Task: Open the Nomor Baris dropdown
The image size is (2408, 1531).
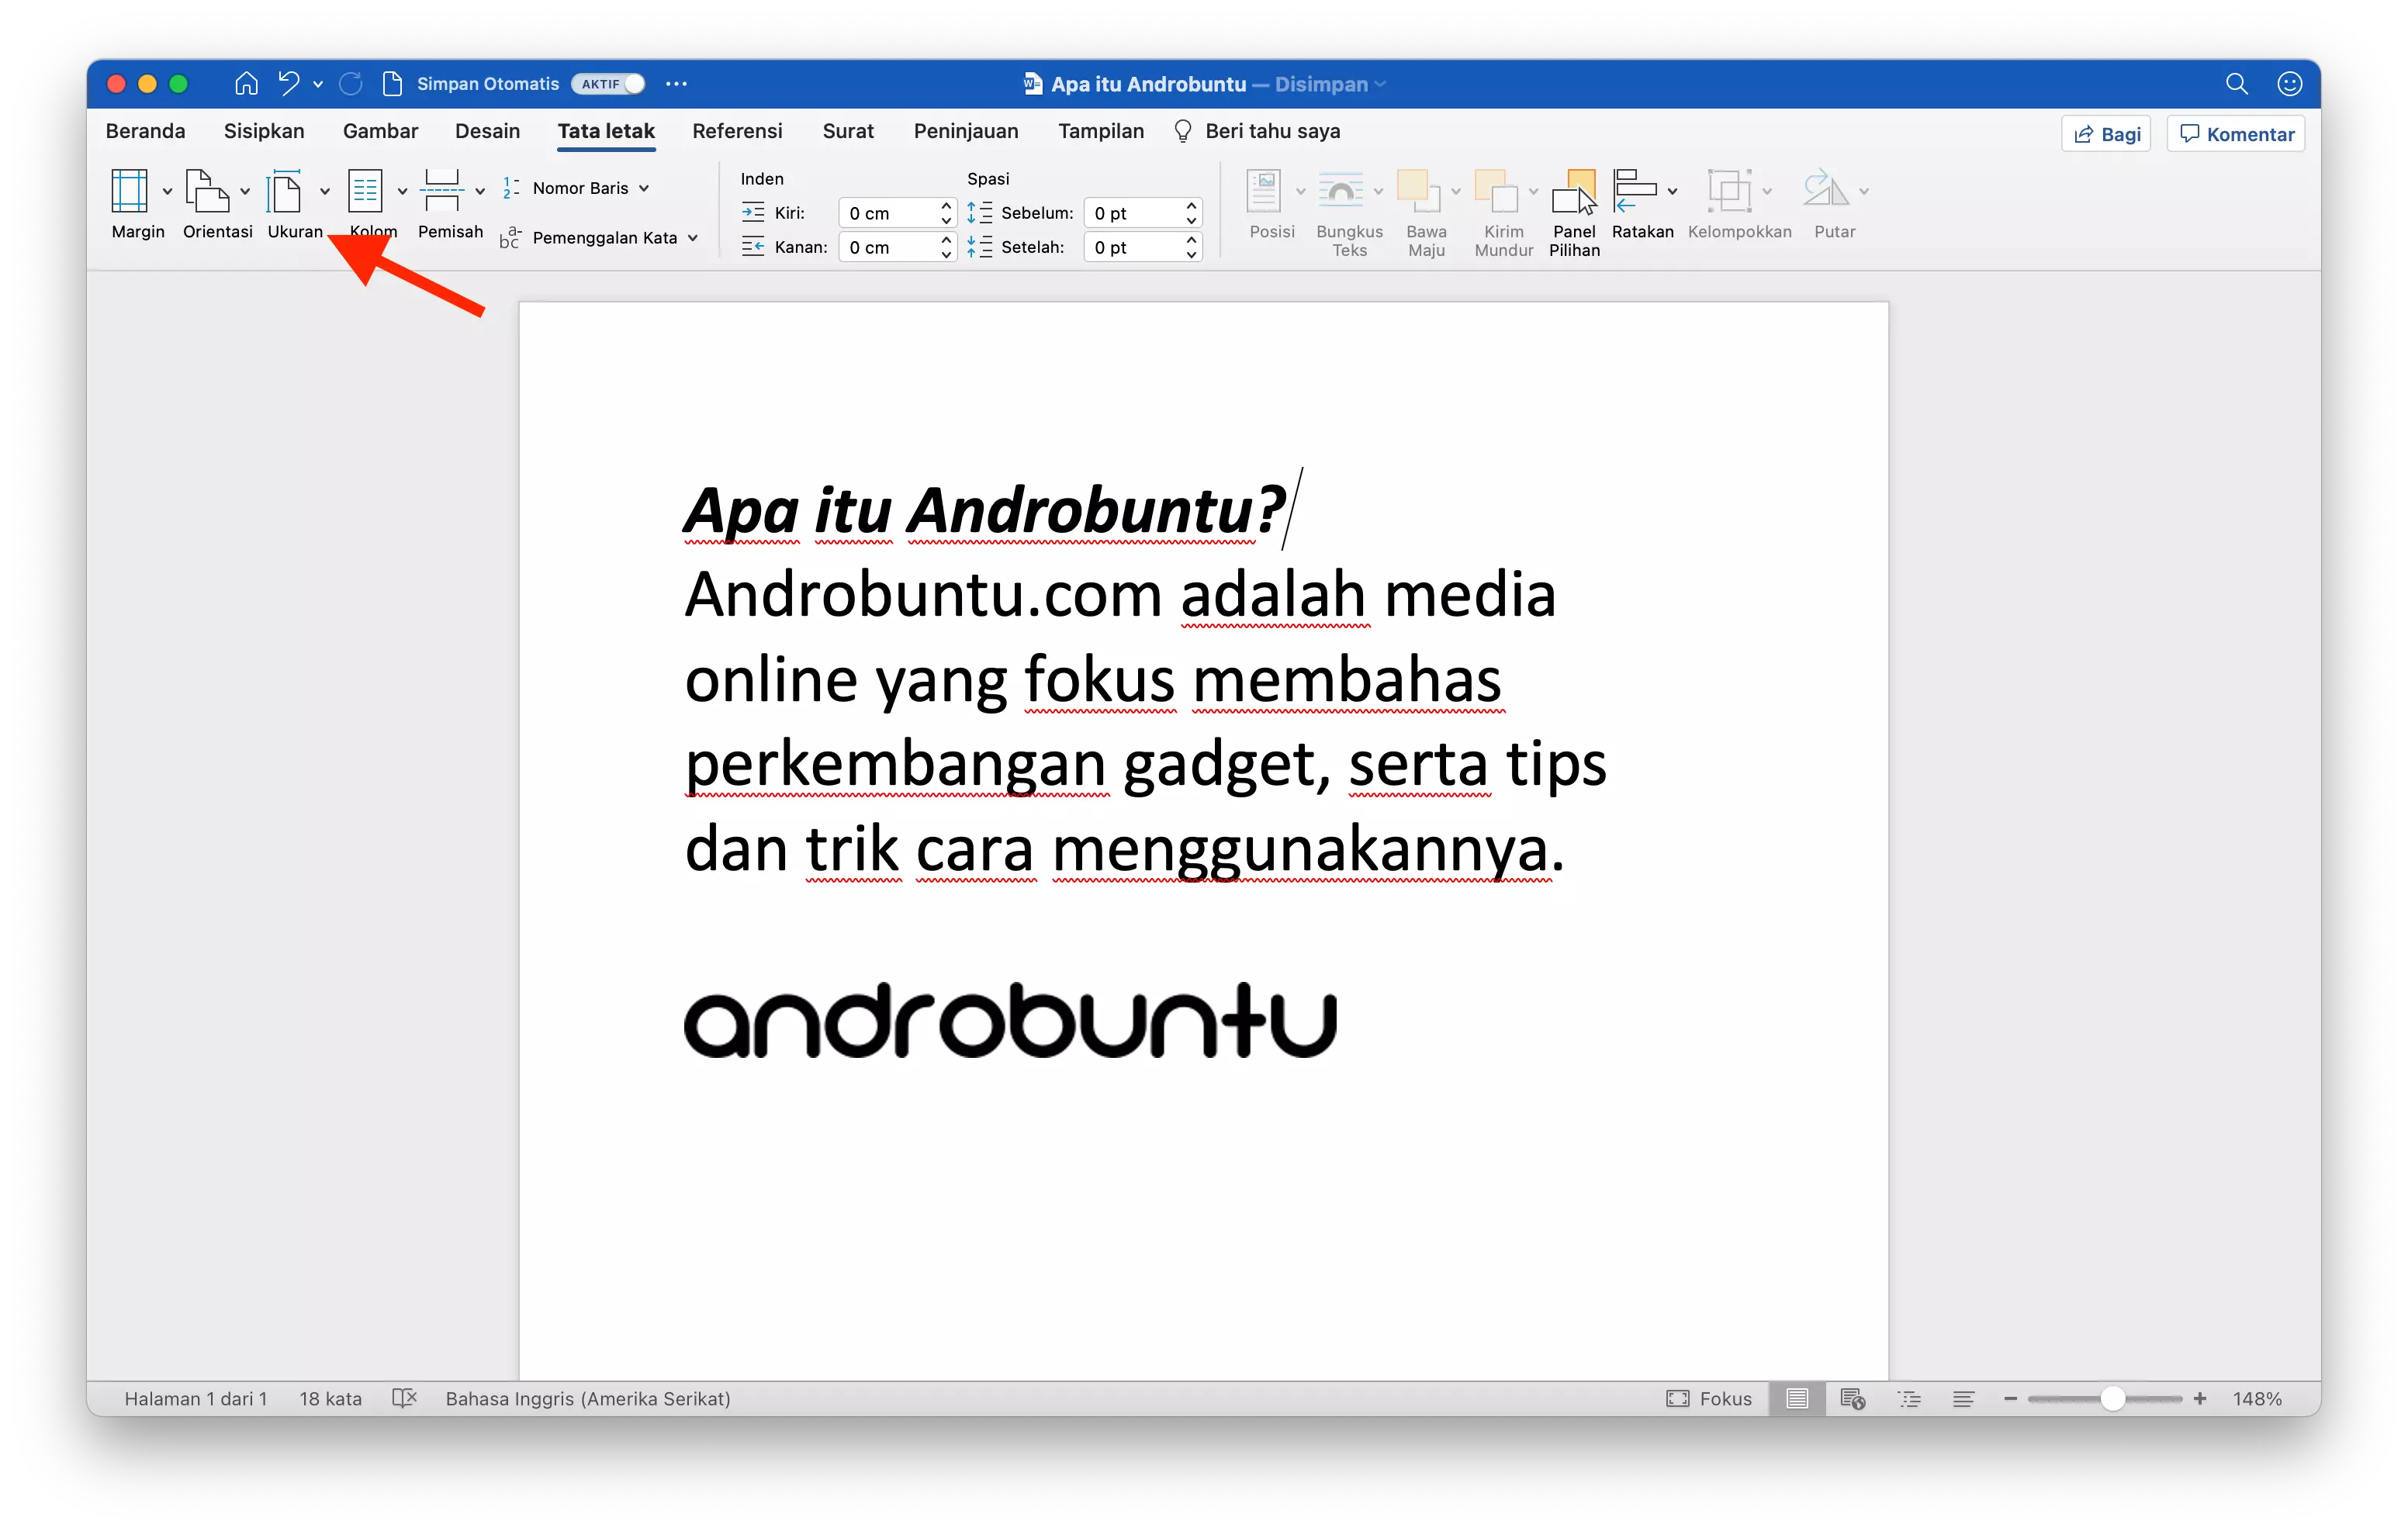Action: click(643, 187)
